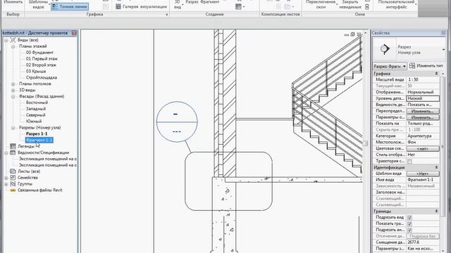Select the Фрагмент 1-1 callout view
This screenshot has width=451, height=253.
click(x=39, y=141)
